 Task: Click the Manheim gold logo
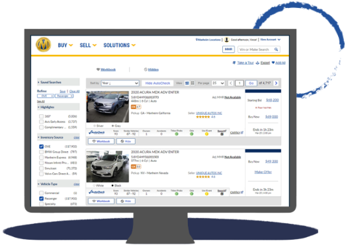(44, 45)
